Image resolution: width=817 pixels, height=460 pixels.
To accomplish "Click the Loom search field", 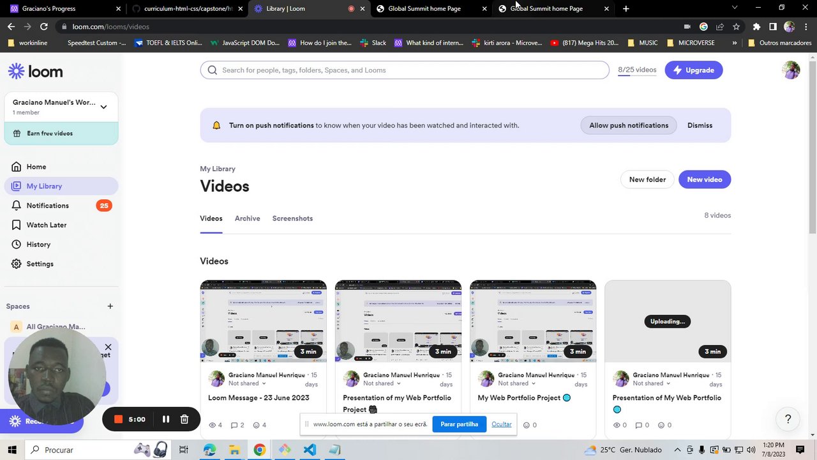I will point(405,70).
